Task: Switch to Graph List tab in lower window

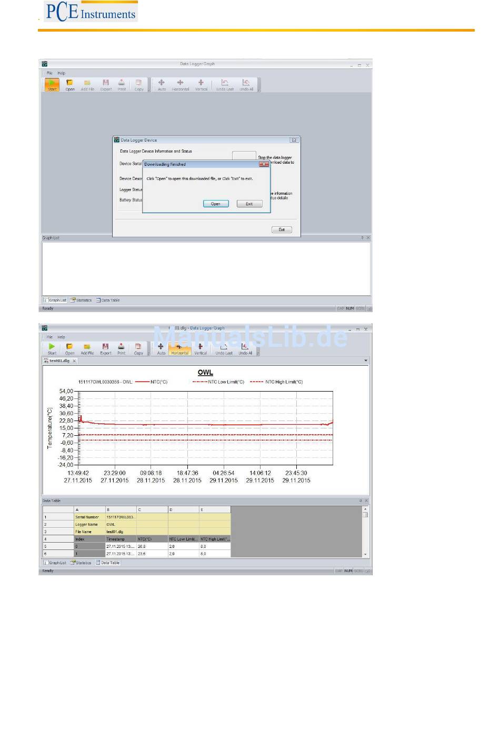Action: (55, 563)
